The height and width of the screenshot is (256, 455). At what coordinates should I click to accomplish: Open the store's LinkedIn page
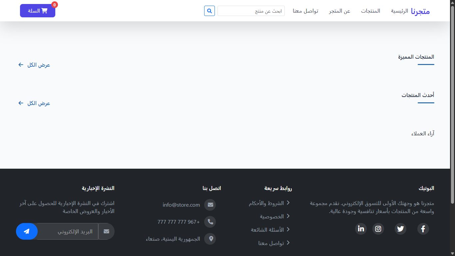361,229
